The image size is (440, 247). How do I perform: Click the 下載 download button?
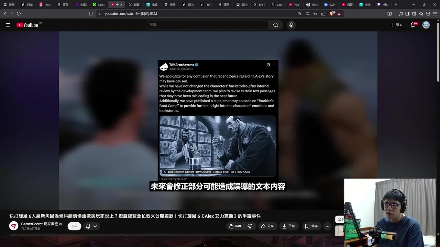[x=289, y=226]
